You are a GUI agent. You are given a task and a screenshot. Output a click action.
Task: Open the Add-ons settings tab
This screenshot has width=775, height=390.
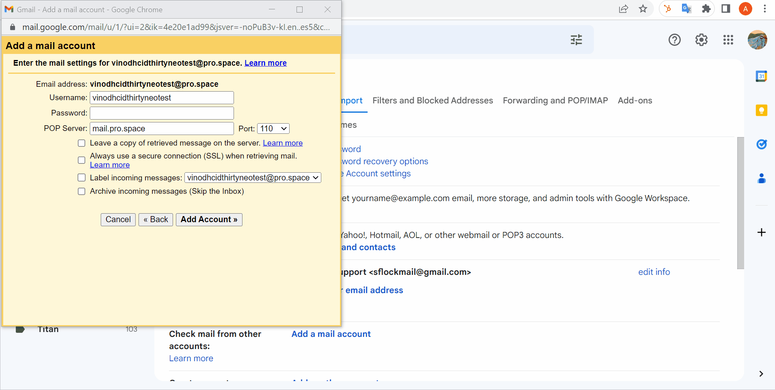(635, 100)
